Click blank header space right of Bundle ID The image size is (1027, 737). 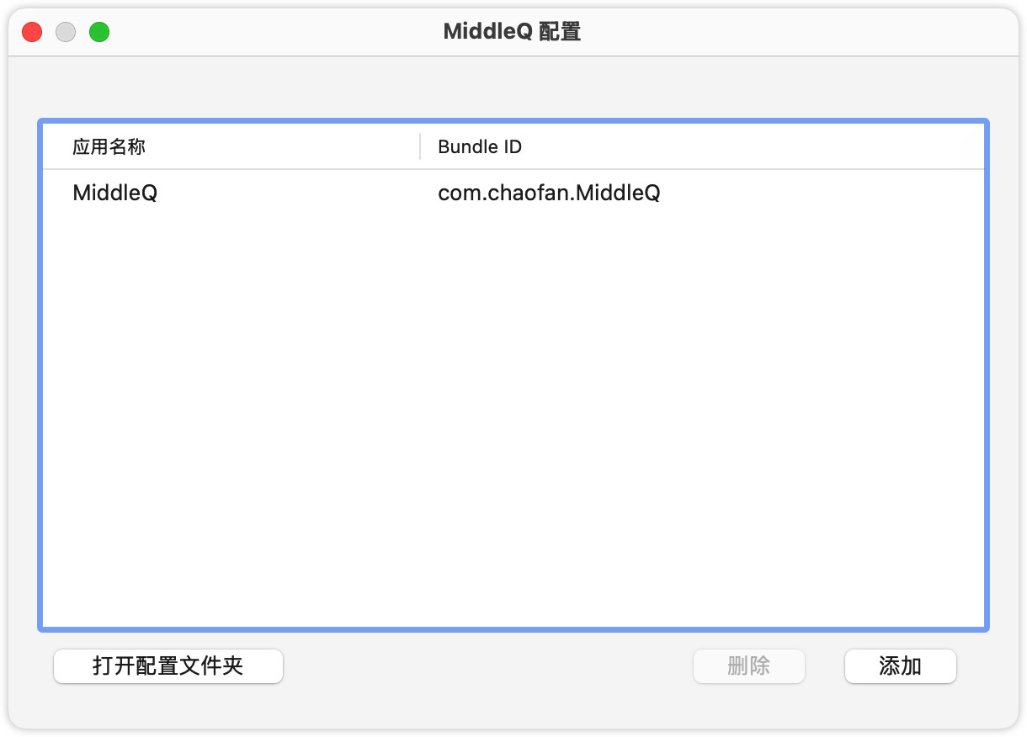[x=758, y=147]
